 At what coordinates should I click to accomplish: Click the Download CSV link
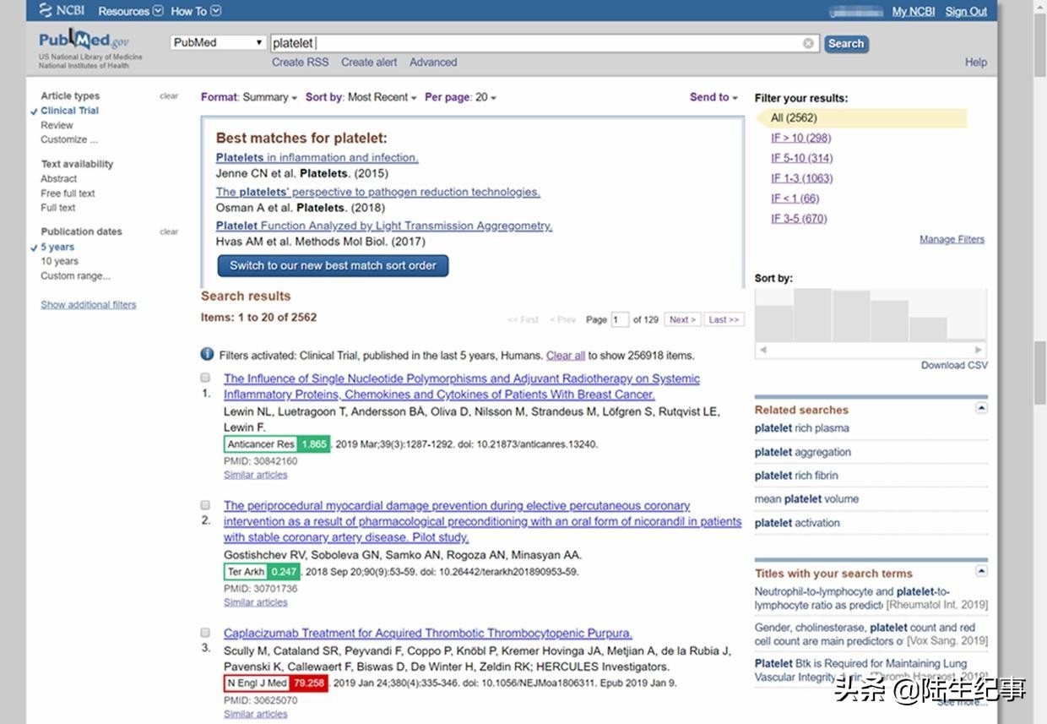tap(954, 365)
